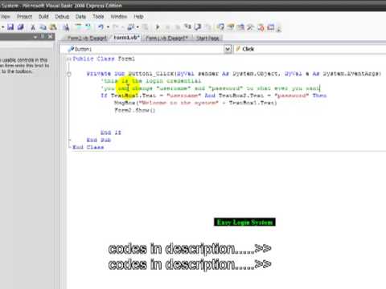Uncomment the selected lines icon
Image resolution: width=386 pixels, height=289 pixels.
pyautogui.click(x=88, y=27)
